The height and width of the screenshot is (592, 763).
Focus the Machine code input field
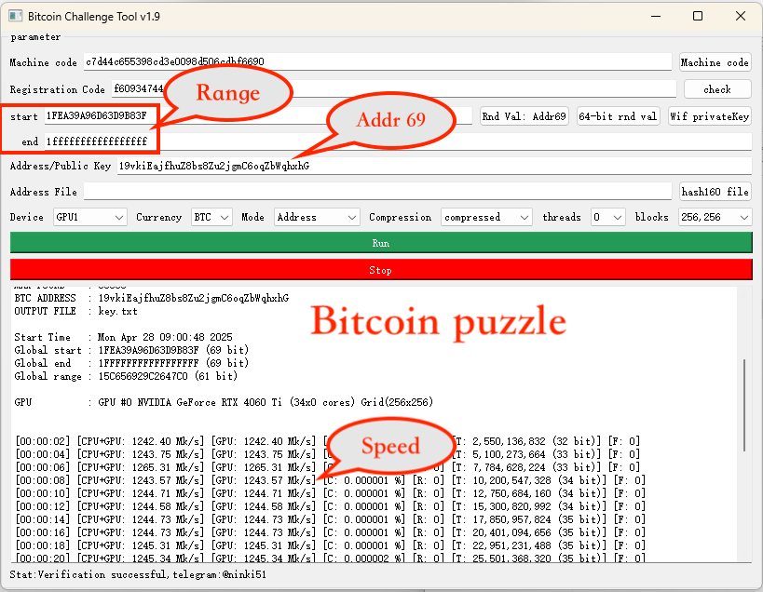point(377,61)
